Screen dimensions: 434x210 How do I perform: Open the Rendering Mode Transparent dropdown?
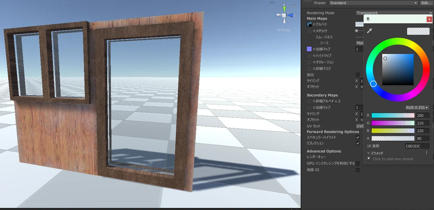395,13
